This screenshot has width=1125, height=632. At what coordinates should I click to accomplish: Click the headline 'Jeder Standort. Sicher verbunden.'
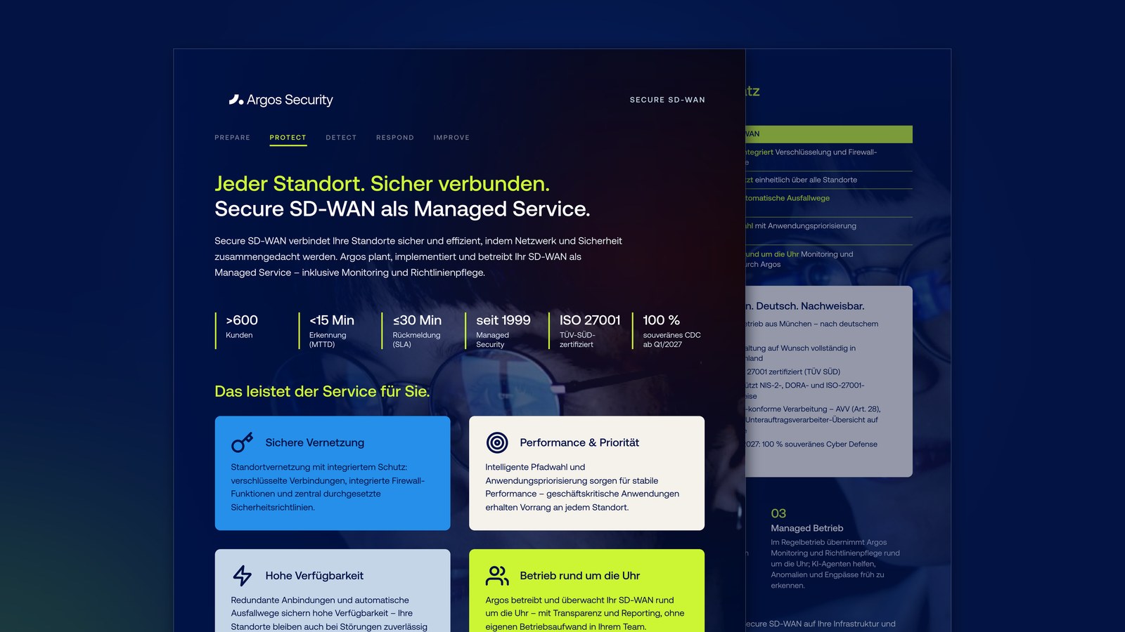click(x=382, y=183)
